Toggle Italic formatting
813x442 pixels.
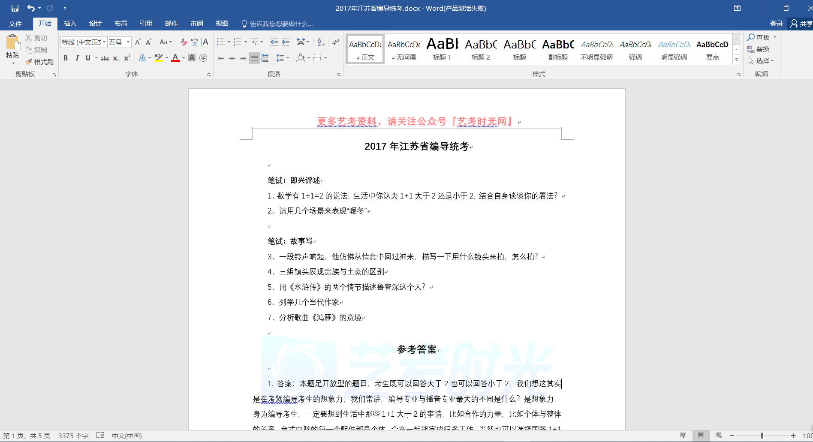point(77,58)
